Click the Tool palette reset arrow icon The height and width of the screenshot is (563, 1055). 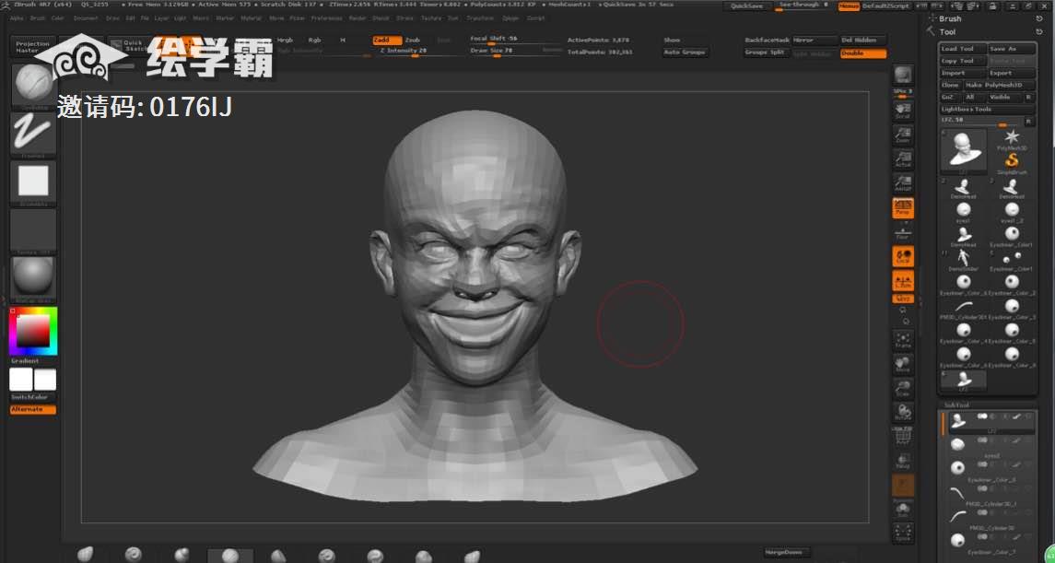pyautogui.click(x=1039, y=31)
